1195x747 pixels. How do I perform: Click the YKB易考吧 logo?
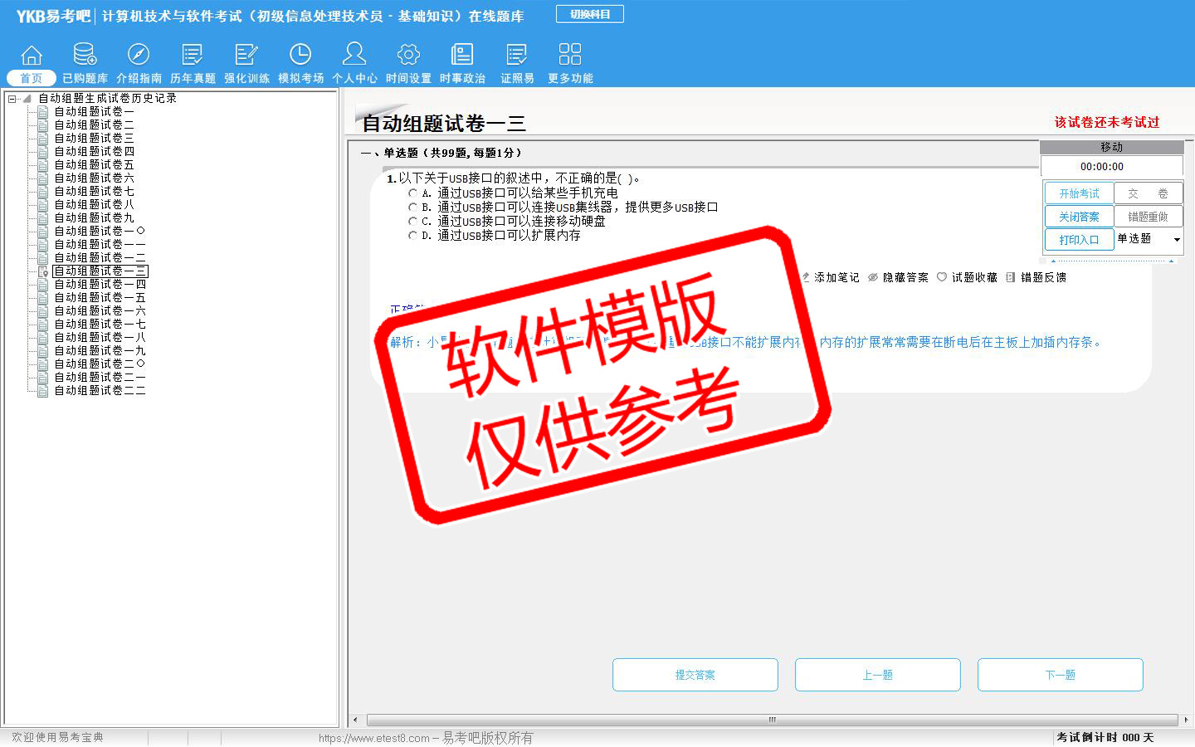(x=53, y=16)
